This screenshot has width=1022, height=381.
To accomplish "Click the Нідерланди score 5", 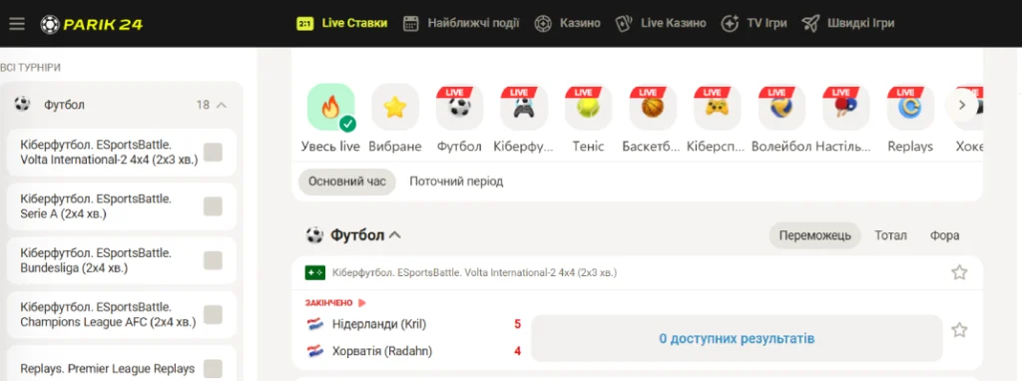I will [518, 324].
